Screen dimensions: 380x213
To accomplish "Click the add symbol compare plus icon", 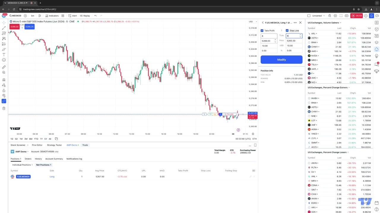I will (25, 16).
